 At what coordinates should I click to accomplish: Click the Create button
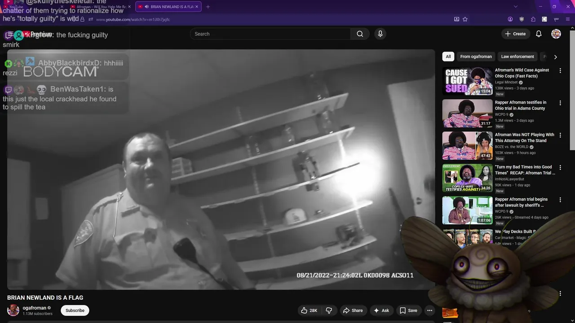[515, 34]
